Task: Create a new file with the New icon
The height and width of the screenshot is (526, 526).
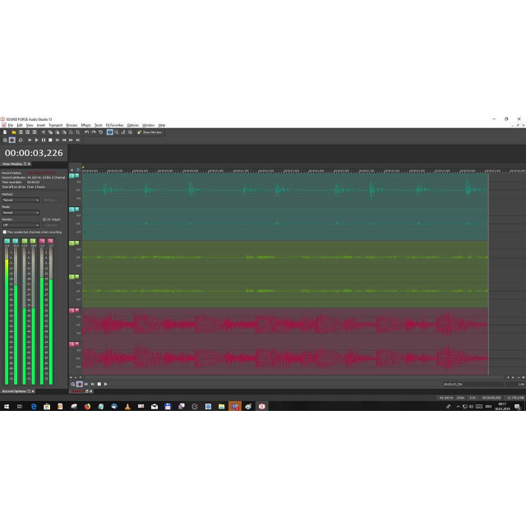Action: tap(5, 132)
